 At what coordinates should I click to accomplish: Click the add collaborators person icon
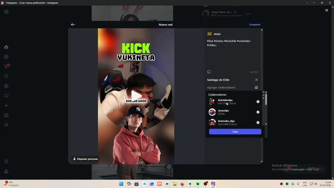coord(256,87)
